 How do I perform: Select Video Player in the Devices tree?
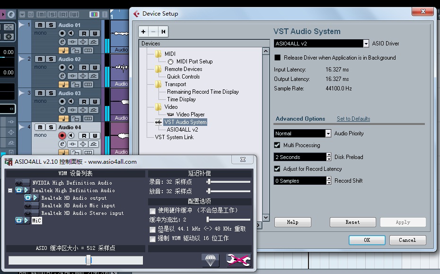(190, 115)
